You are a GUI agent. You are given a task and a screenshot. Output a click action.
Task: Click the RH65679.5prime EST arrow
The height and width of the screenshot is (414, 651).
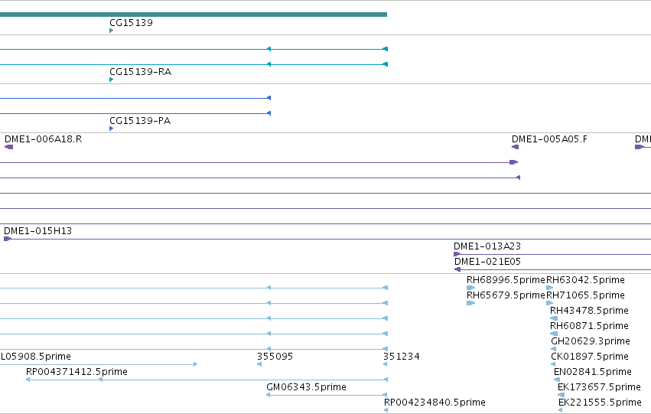pos(470,303)
